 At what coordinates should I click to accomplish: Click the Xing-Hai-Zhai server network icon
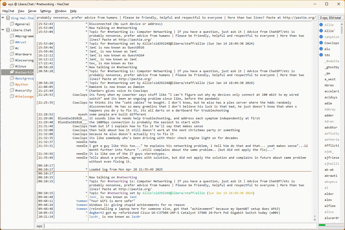pyautogui.click(x=8, y=18)
